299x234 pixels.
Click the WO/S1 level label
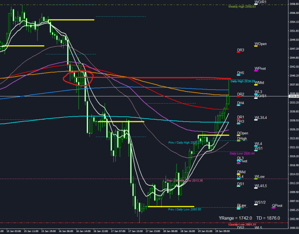(260, 96)
